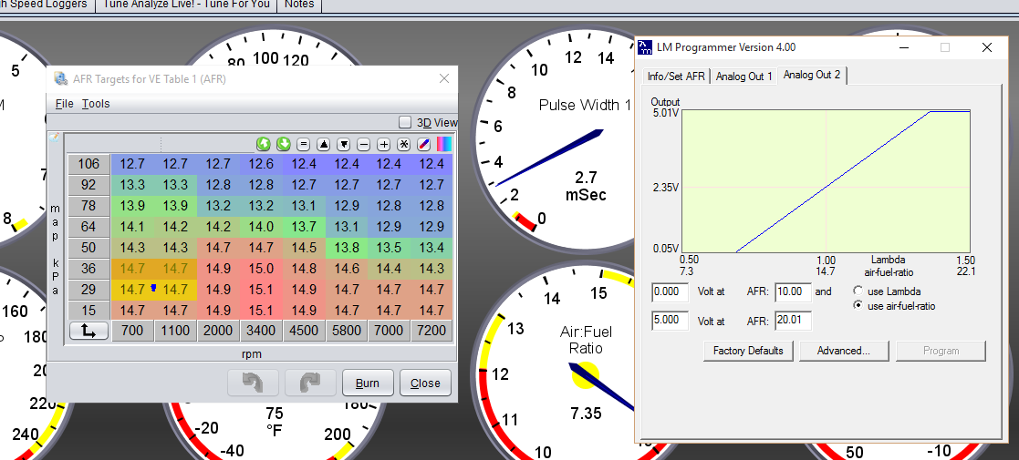Click the 700 rpm column header
Screen dimensions: 1019x460
(132, 331)
